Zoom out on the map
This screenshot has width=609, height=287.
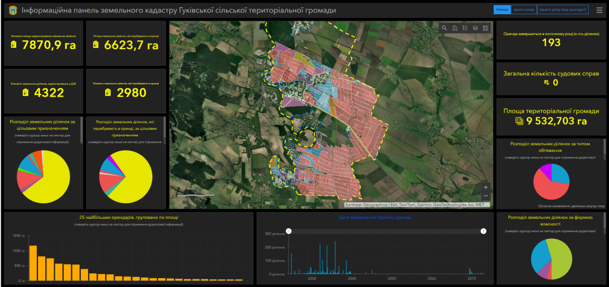tap(485, 196)
